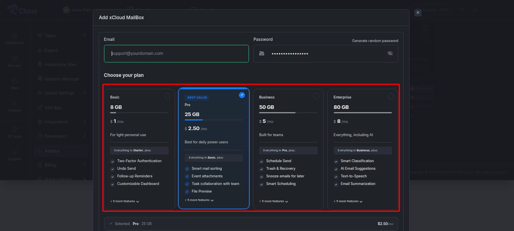Select the Business plan radio button
Image resolution: width=514 pixels, height=231 pixels.
coord(316,96)
